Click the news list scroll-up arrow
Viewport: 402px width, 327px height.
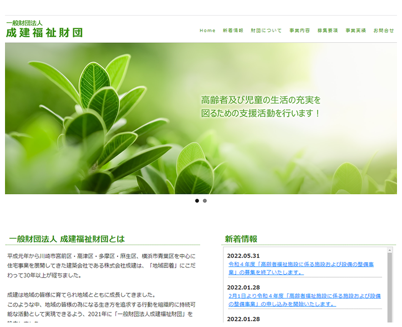(x=390, y=250)
